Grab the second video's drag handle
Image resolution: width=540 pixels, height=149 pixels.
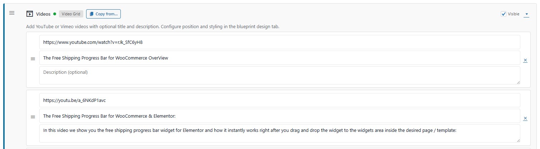[33, 117]
